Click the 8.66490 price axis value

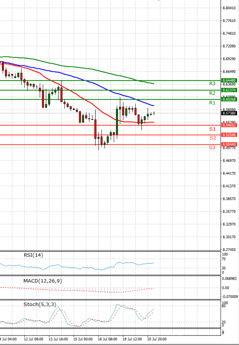[229, 71]
